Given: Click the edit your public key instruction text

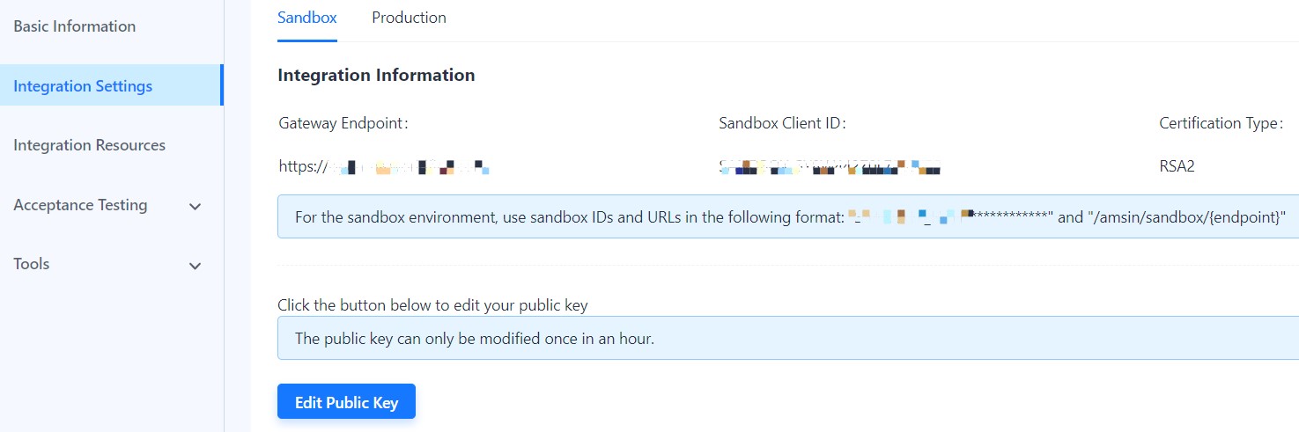Looking at the screenshot, I should [432, 306].
